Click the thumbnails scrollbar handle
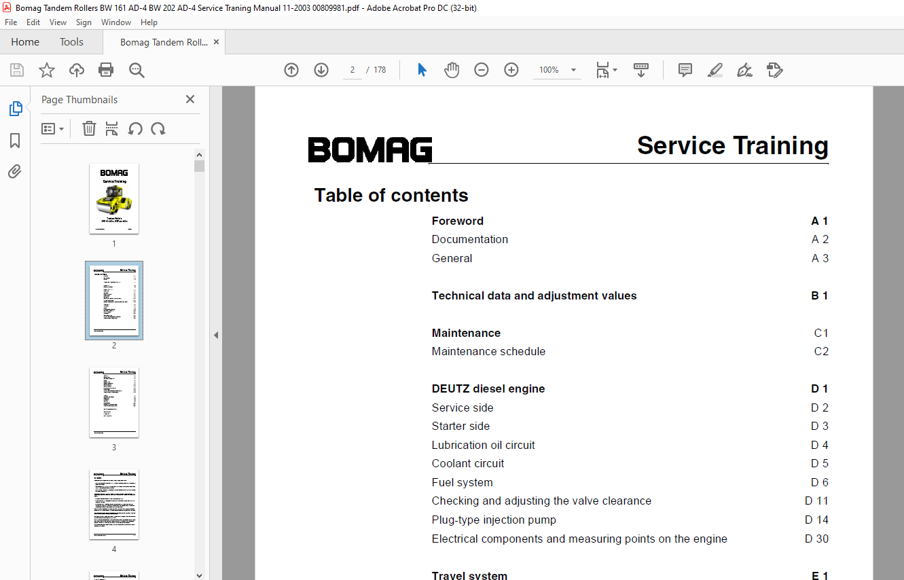Viewport: 904px width, 580px height. point(199,166)
